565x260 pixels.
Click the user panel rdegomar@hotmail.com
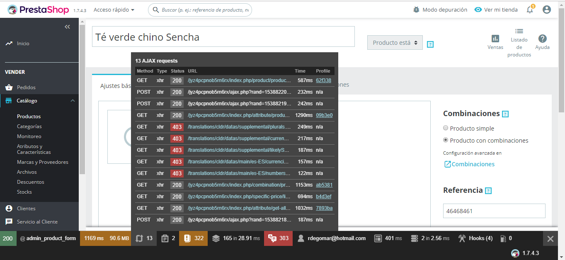coord(331,238)
